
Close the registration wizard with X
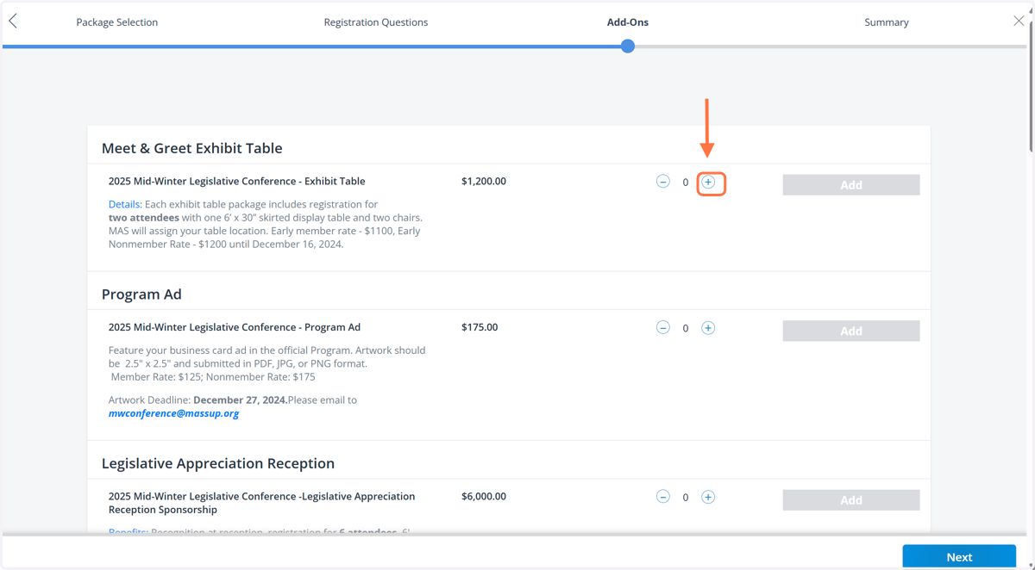[1019, 21]
